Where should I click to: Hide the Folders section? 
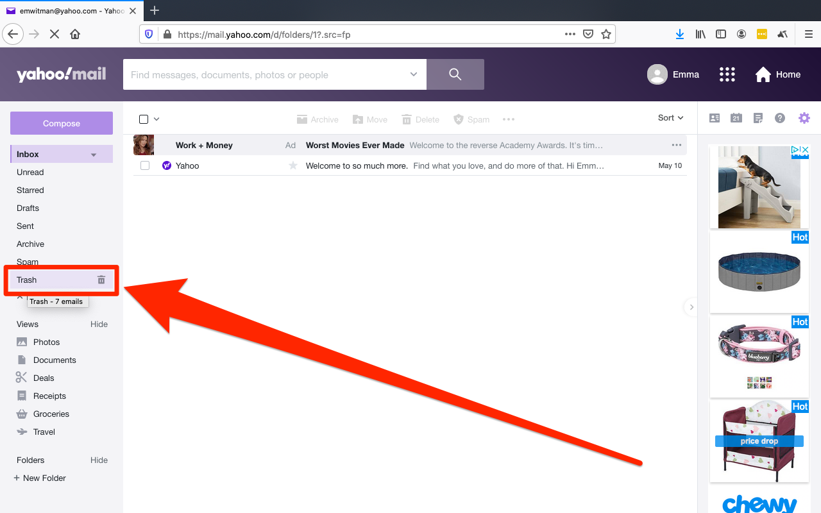(x=99, y=460)
